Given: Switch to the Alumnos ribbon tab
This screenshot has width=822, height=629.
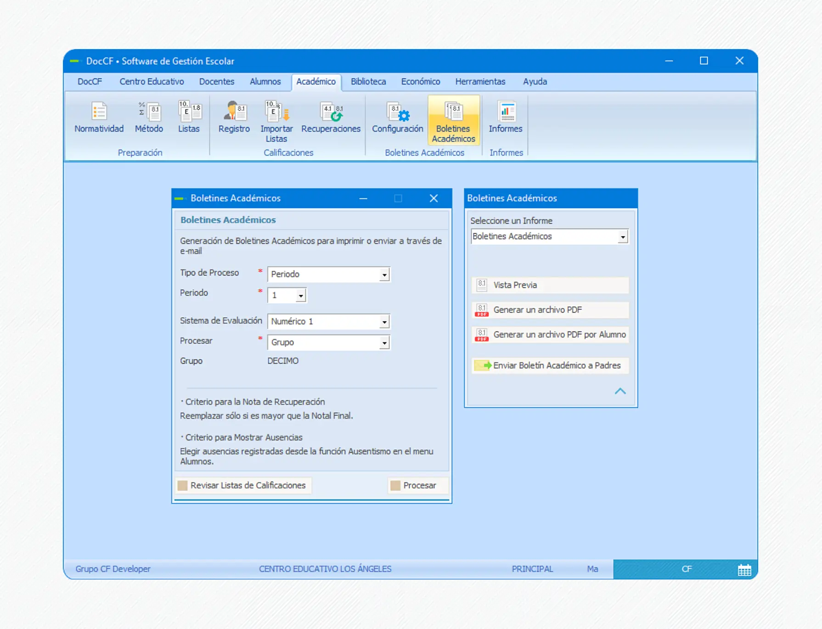Looking at the screenshot, I should (265, 82).
